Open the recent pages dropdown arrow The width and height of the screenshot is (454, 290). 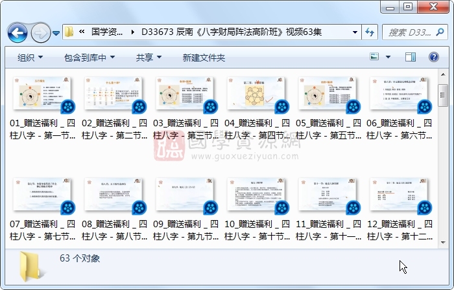(x=56, y=33)
